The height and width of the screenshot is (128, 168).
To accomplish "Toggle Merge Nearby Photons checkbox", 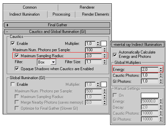I will coord(17,102).
